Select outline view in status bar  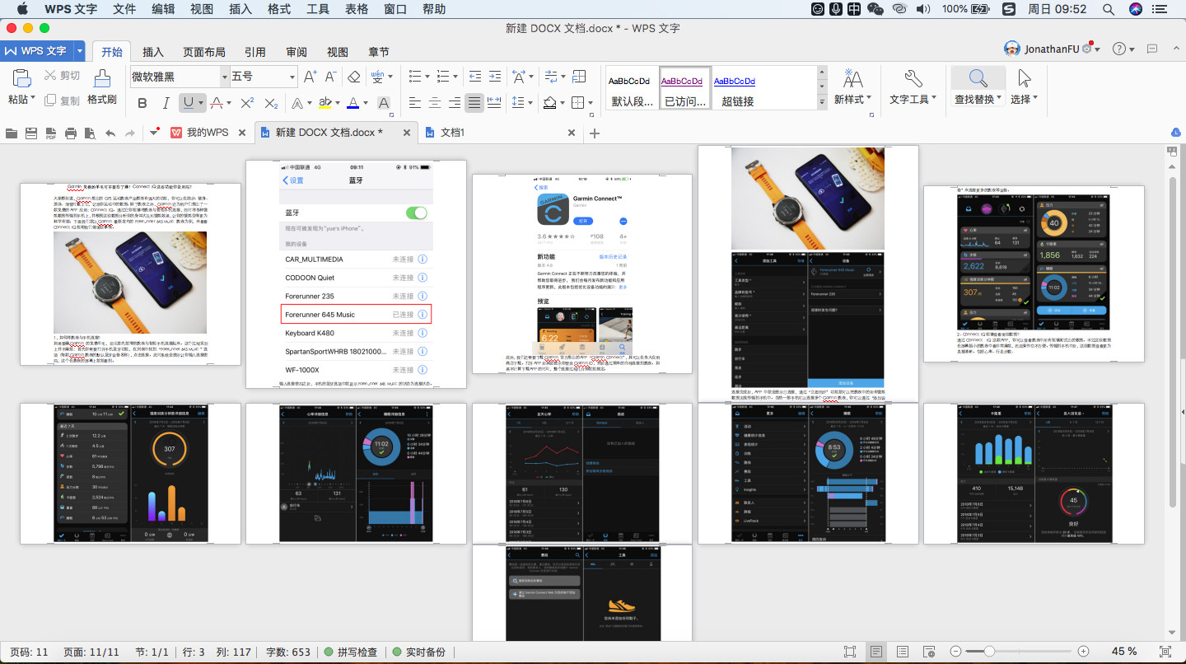[x=903, y=652]
